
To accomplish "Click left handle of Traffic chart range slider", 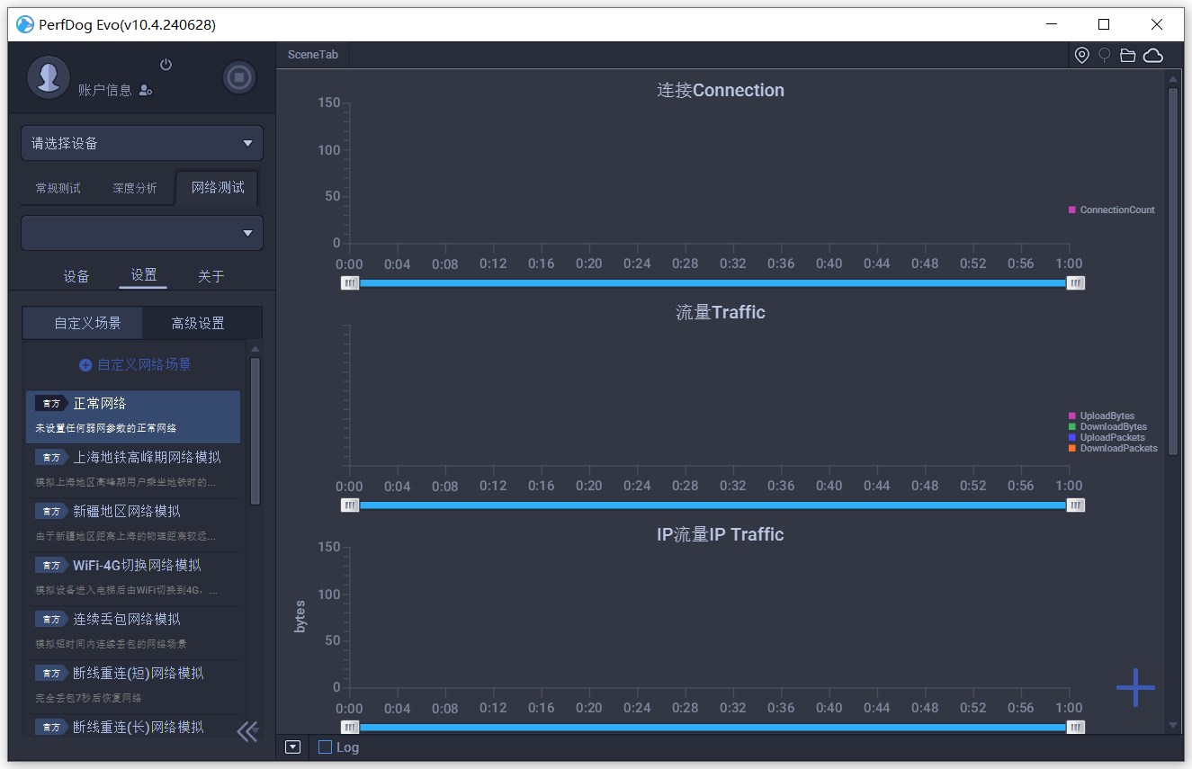I will 350,505.
